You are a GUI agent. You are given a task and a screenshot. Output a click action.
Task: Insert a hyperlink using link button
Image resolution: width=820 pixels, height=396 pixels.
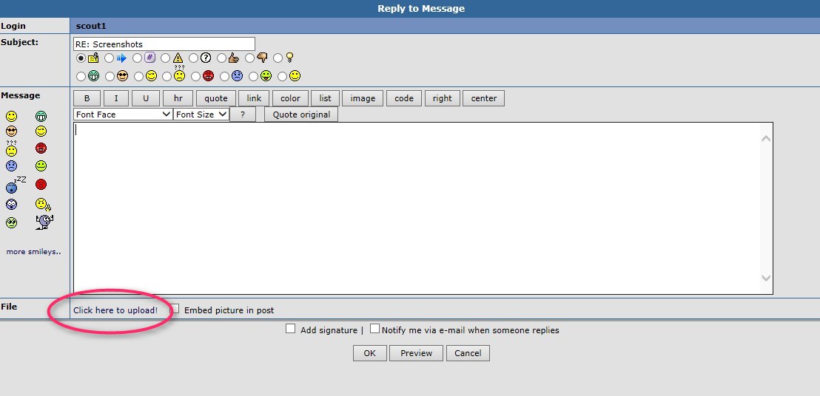(254, 98)
